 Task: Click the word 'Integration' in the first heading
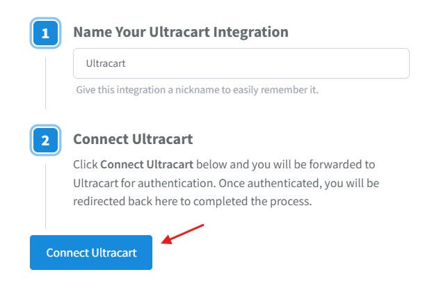point(251,32)
